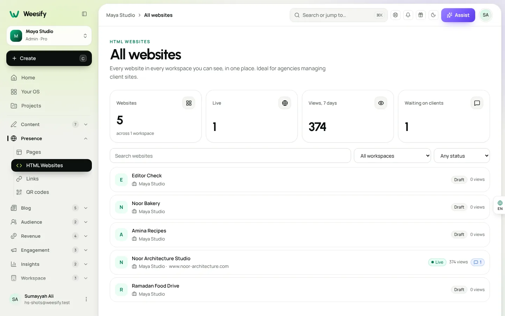Screen dimensions: 505x316
Task: Click Waiting on clients chat icon
Action: tap(477, 103)
